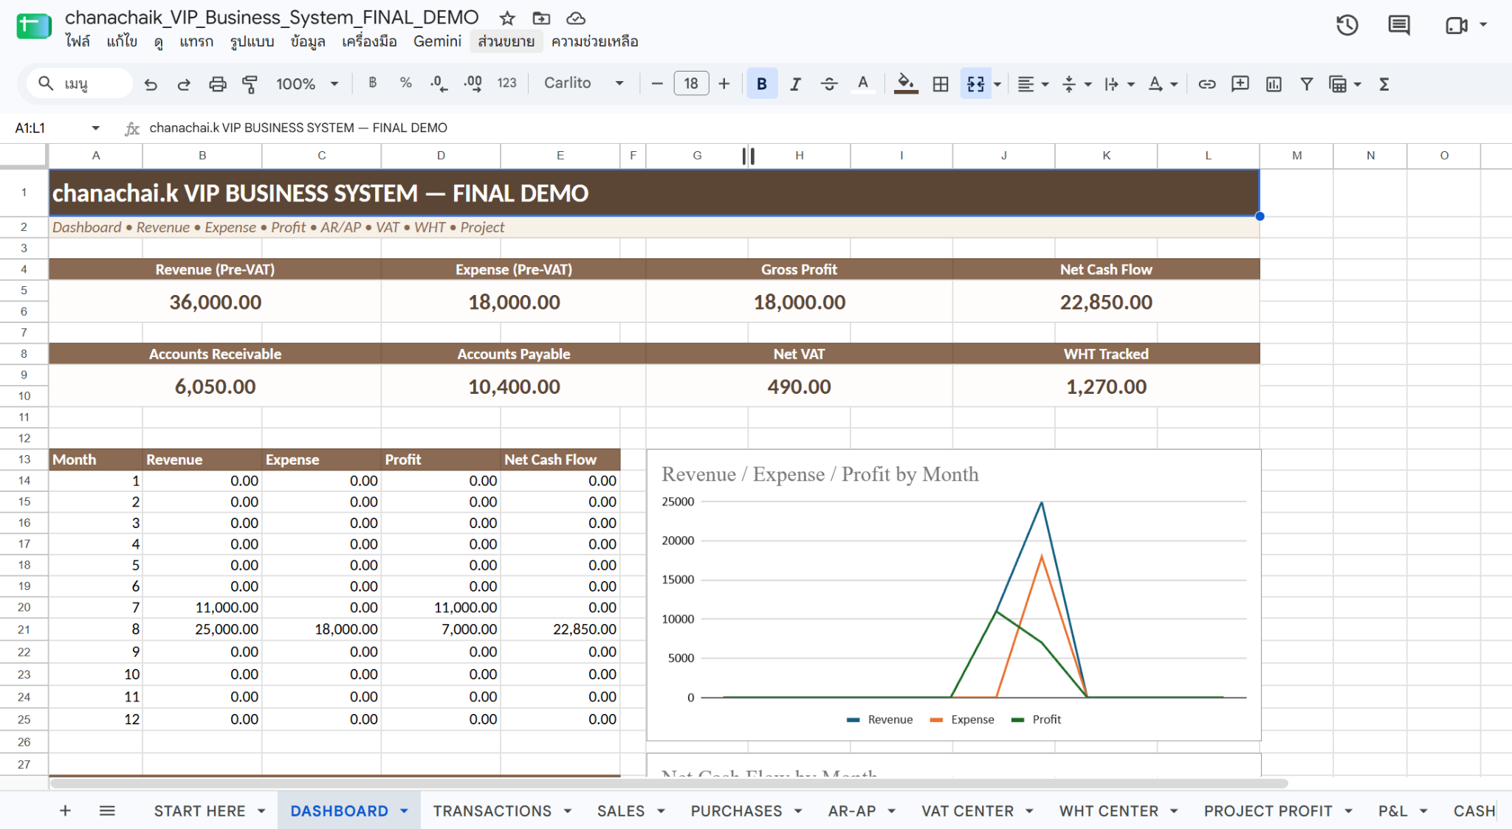Open fill color picker
Image resolution: width=1512 pixels, height=829 pixels.
(x=906, y=84)
